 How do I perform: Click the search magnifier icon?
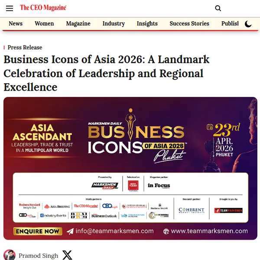tap(218, 8)
